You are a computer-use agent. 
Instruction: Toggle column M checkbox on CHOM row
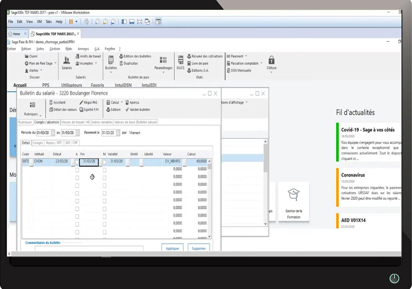105,161
